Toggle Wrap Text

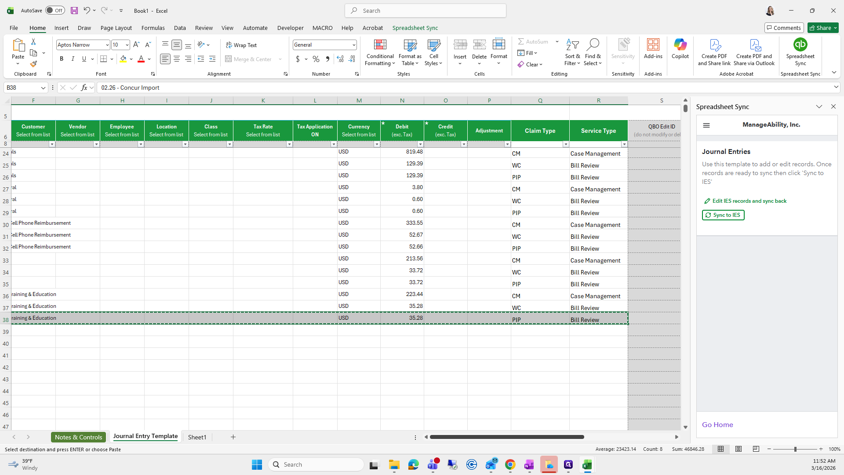click(x=241, y=45)
